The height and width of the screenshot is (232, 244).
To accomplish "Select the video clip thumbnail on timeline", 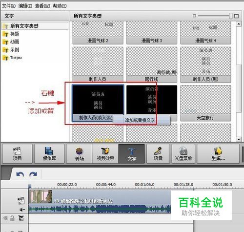I will [41, 197].
